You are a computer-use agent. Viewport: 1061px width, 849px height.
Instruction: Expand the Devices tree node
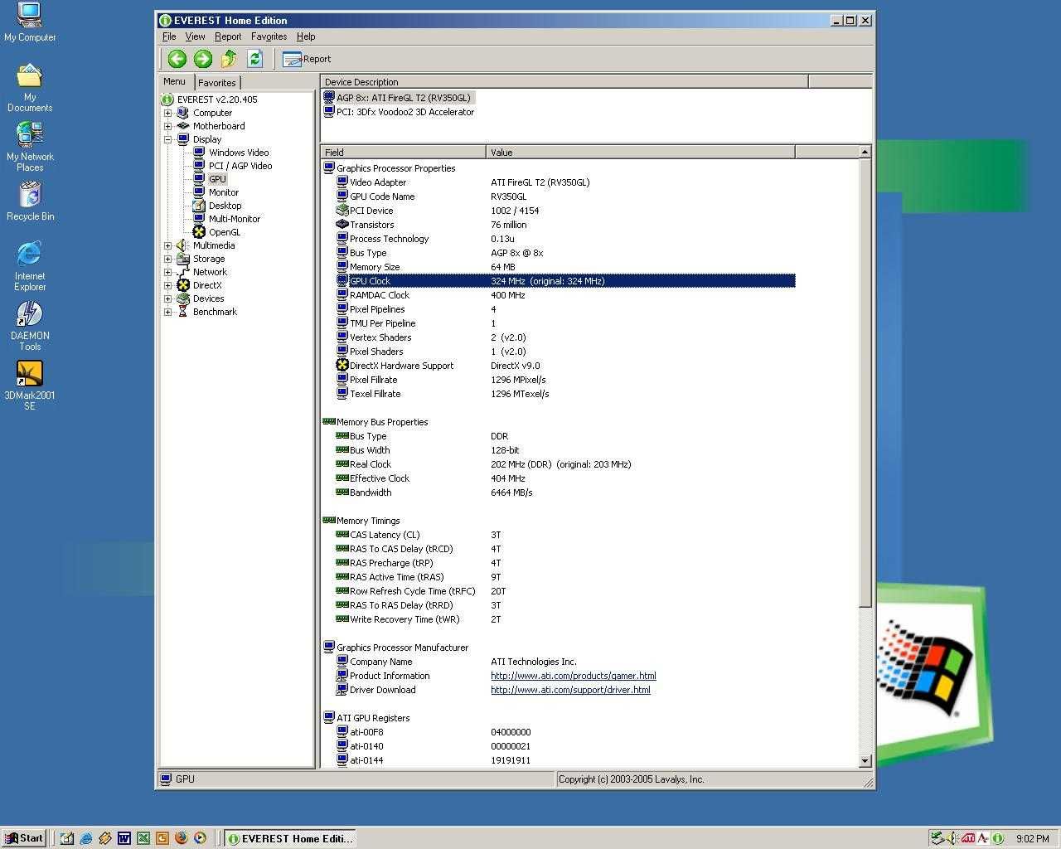click(x=168, y=298)
